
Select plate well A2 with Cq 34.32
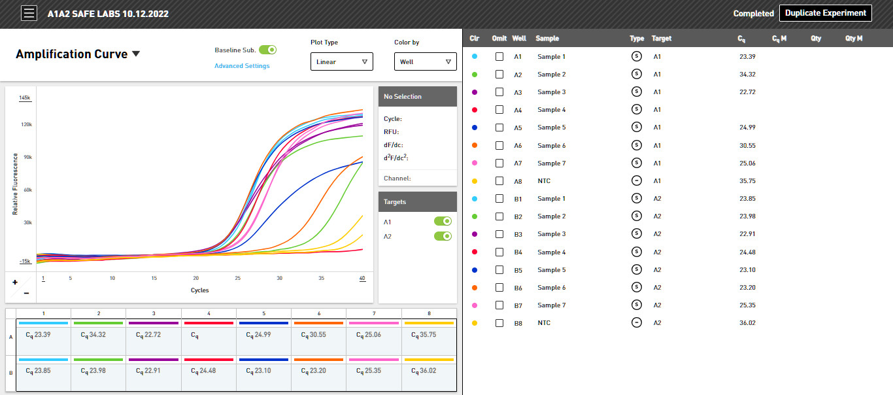click(98, 337)
